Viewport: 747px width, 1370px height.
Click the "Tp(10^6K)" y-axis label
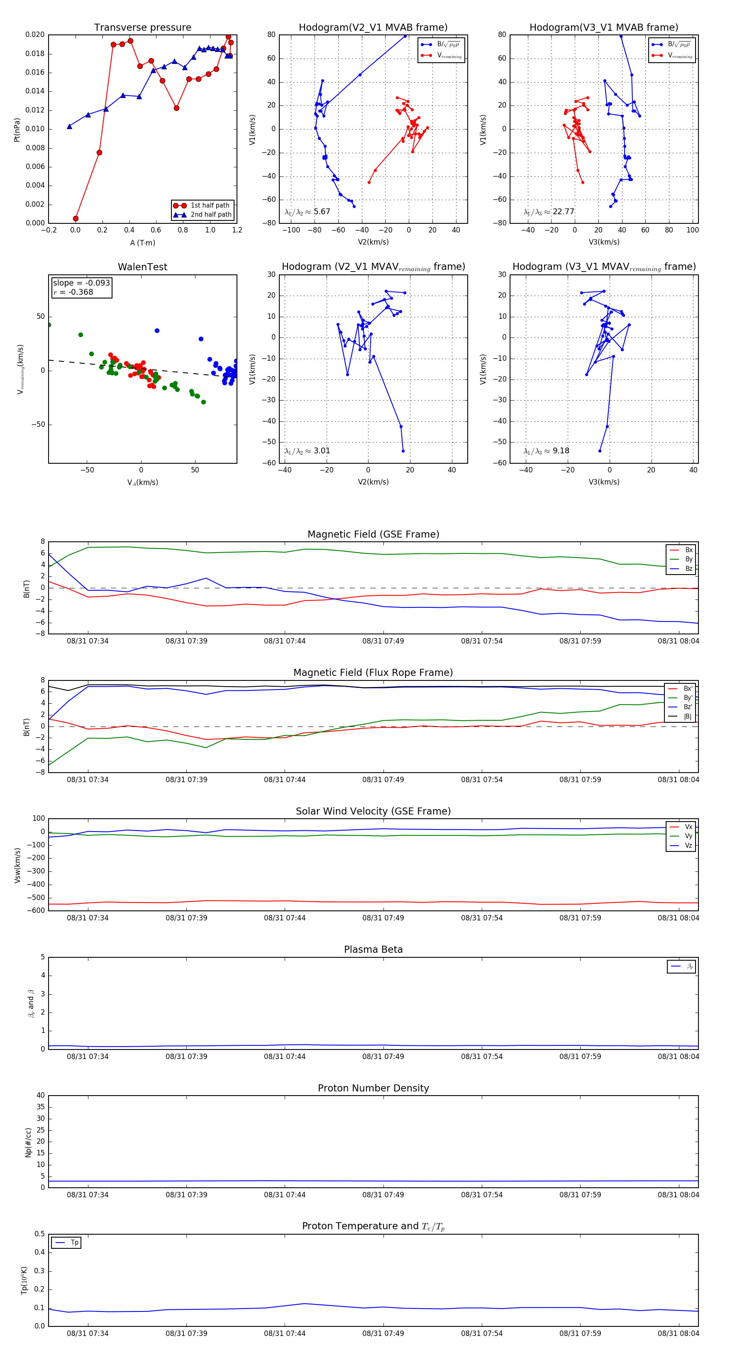point(24,1281)
